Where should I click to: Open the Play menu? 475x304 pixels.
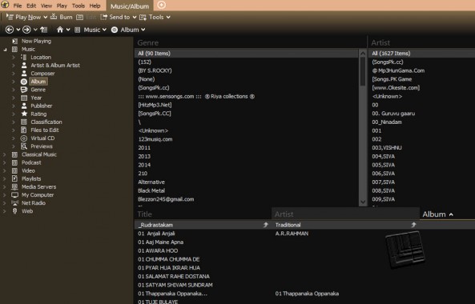tap(62, 6)
